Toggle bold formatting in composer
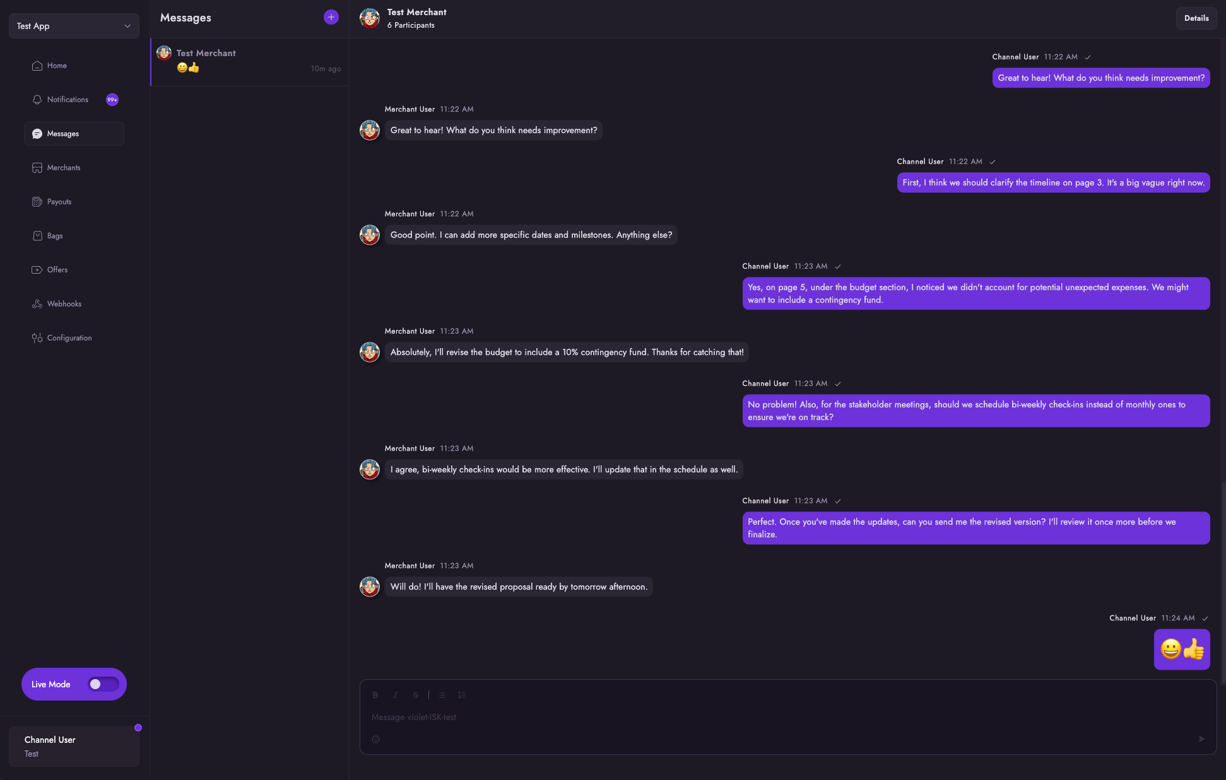This screenshot has width=1226, height=780. pyautogui.click(x=375, y=695)
